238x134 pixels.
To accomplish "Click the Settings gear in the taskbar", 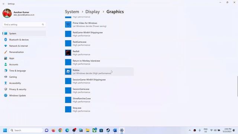I will [x=122, y=130].
